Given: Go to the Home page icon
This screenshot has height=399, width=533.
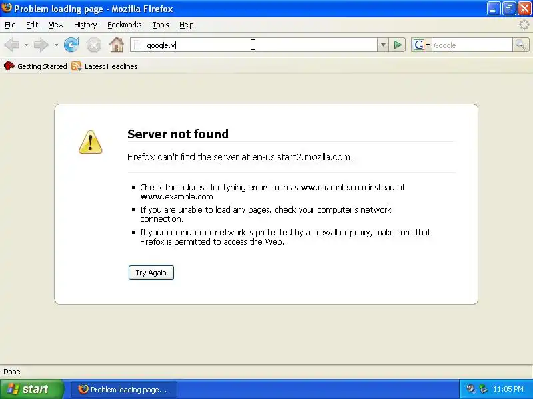Looking at the screenshot, I should pyautogui.click(x=116, y=45).
